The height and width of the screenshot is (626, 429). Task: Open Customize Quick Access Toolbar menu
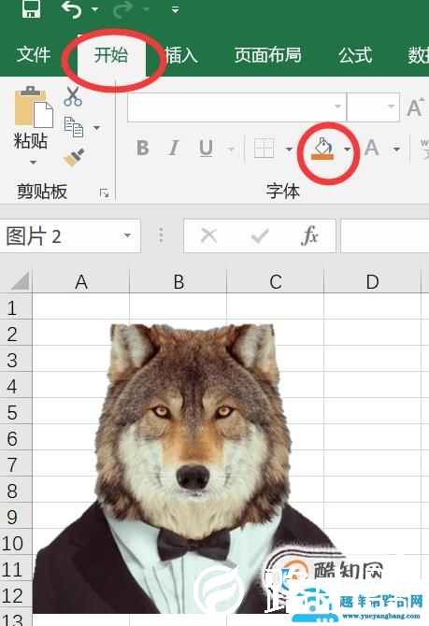175,8
